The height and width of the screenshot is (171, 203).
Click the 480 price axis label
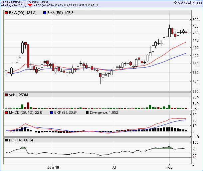pos(195,26)
